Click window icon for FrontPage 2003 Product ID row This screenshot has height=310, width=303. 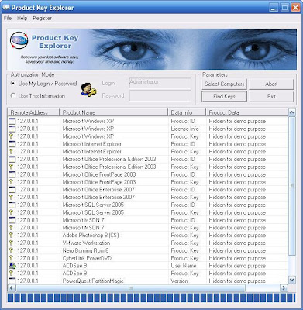coord(12,174)
